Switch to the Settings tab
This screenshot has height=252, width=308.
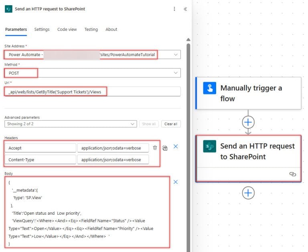point(42,29)
